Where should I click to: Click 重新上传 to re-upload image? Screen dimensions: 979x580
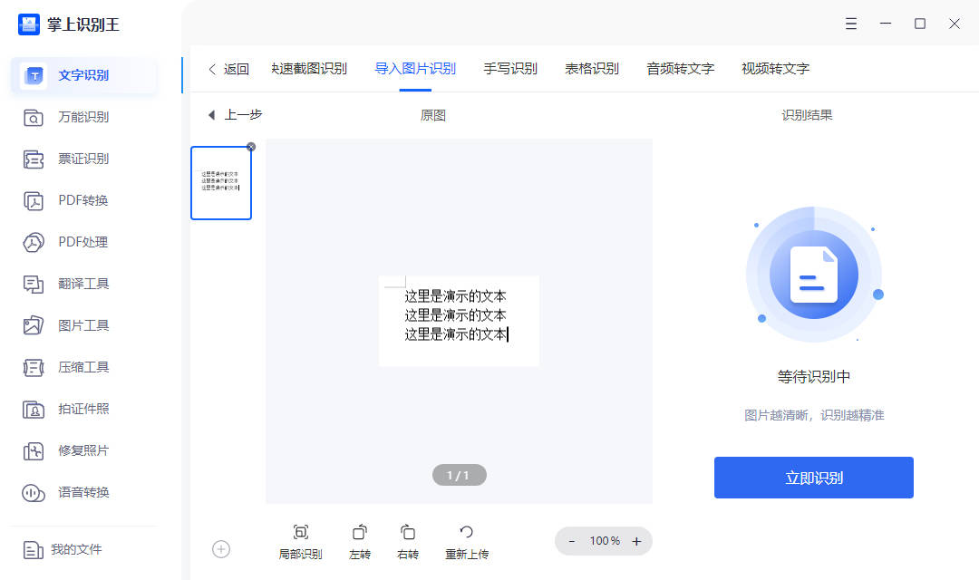click(467, 542)
